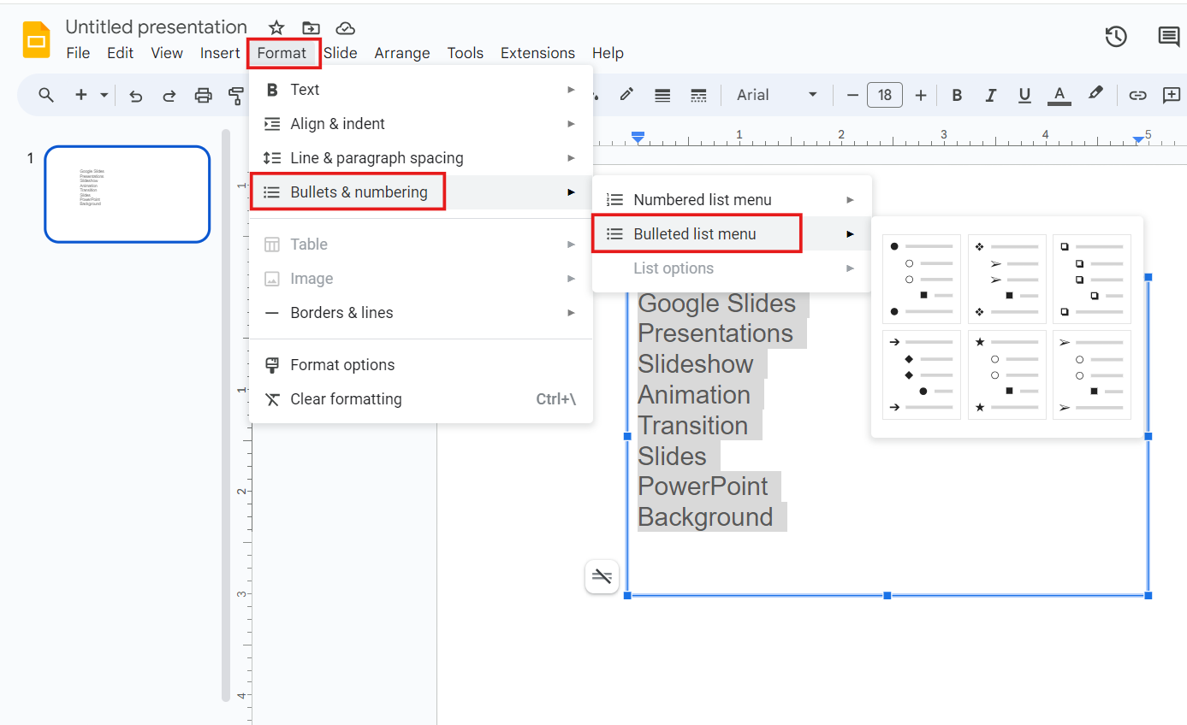
Task: Click the text fitting options button
Action: (602, 576)
